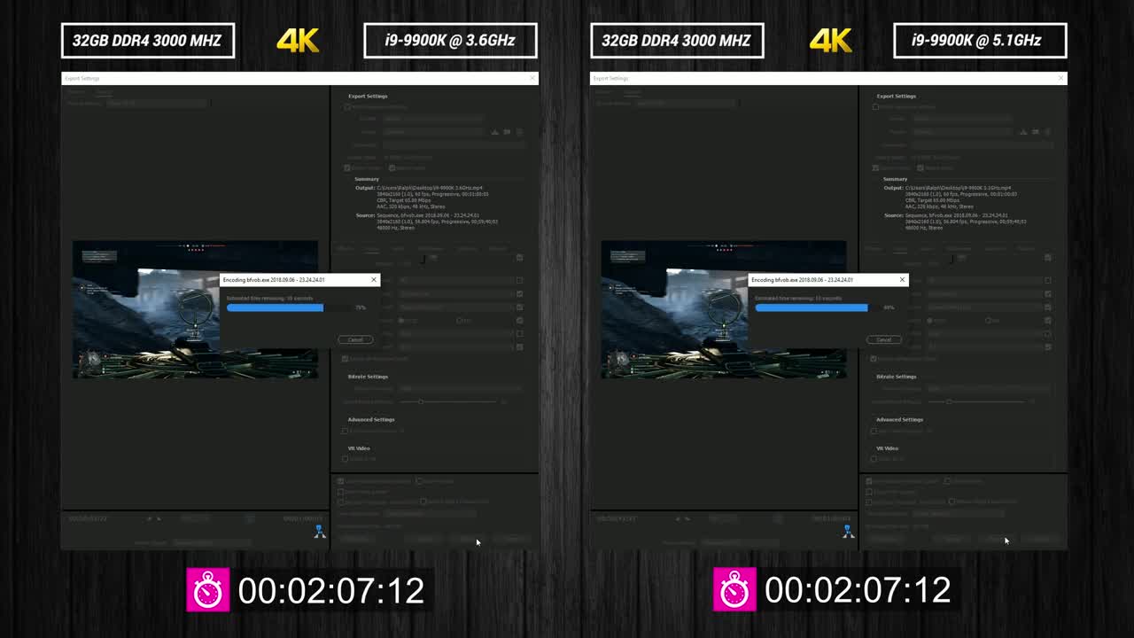Toggle Export Video checkbox in the 3.6GHz window
The image size is (1134, 638).
[x=347, y=167]
